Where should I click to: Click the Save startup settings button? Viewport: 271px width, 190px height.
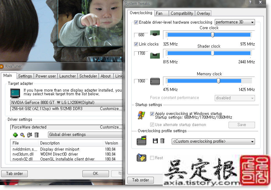(x=241, y=125)
